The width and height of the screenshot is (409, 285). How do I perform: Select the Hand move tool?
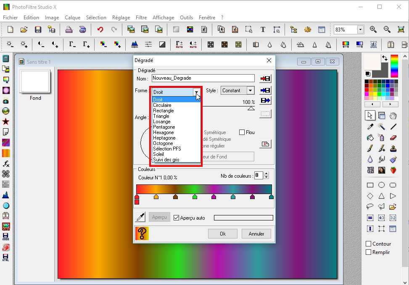pyautogui.click(x=393, y=115)
